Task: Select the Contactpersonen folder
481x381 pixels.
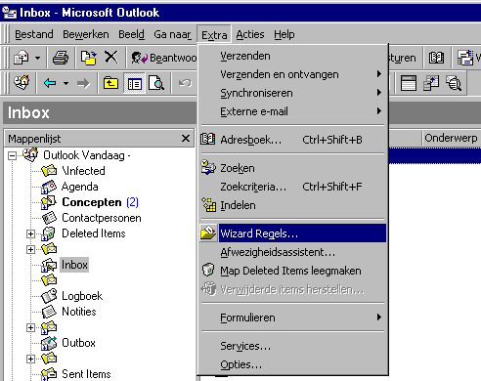Action: click(x=102, y=218)
